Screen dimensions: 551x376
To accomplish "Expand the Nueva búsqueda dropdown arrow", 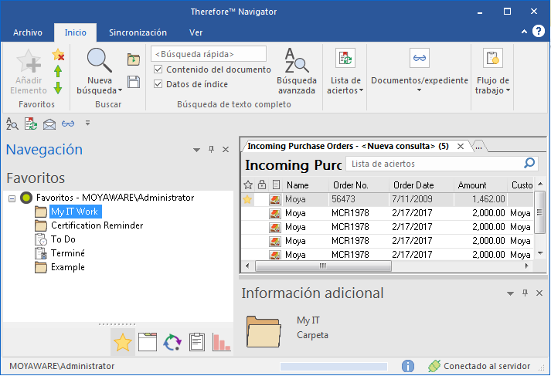I will [x=121, y=90].
